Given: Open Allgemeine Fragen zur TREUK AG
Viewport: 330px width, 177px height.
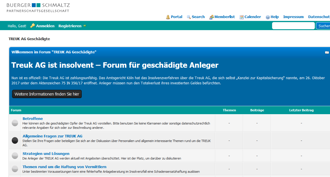Looking at the screenshot, I should click(52, 136).
